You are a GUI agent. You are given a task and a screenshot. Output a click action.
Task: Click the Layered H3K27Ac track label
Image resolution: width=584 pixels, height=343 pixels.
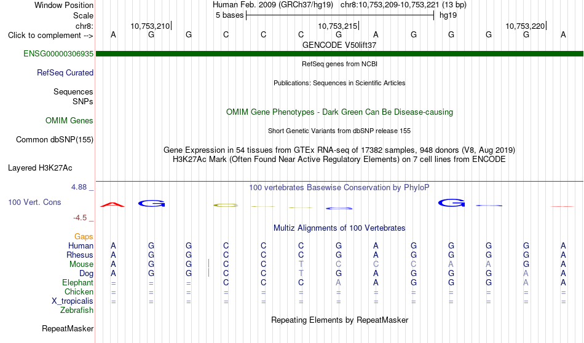coord(40,168)
